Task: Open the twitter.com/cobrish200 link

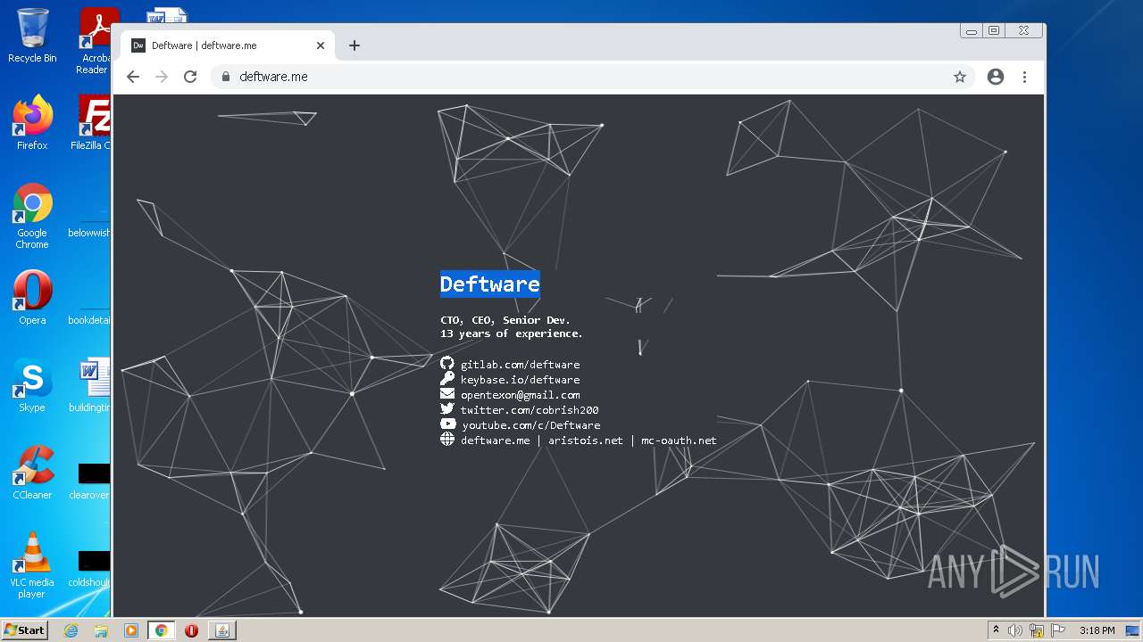Action: point(530,409)
